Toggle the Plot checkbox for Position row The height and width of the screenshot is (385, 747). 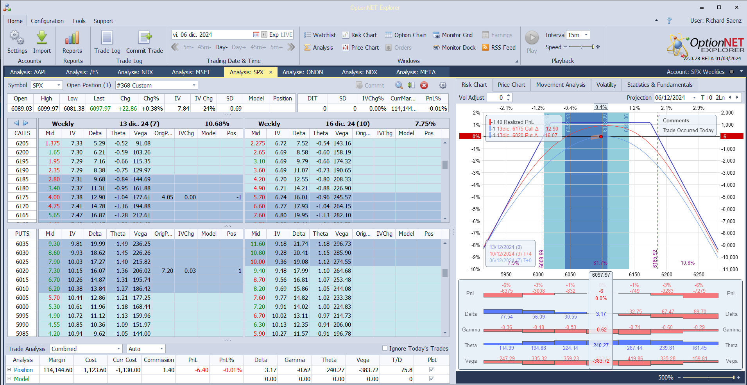coord(432,370)
